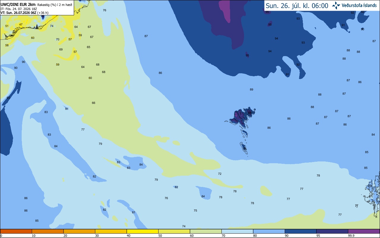This screenshot has width=380, height=238.
Task: Click the VT valid time text line
Action: coord(24,13)
